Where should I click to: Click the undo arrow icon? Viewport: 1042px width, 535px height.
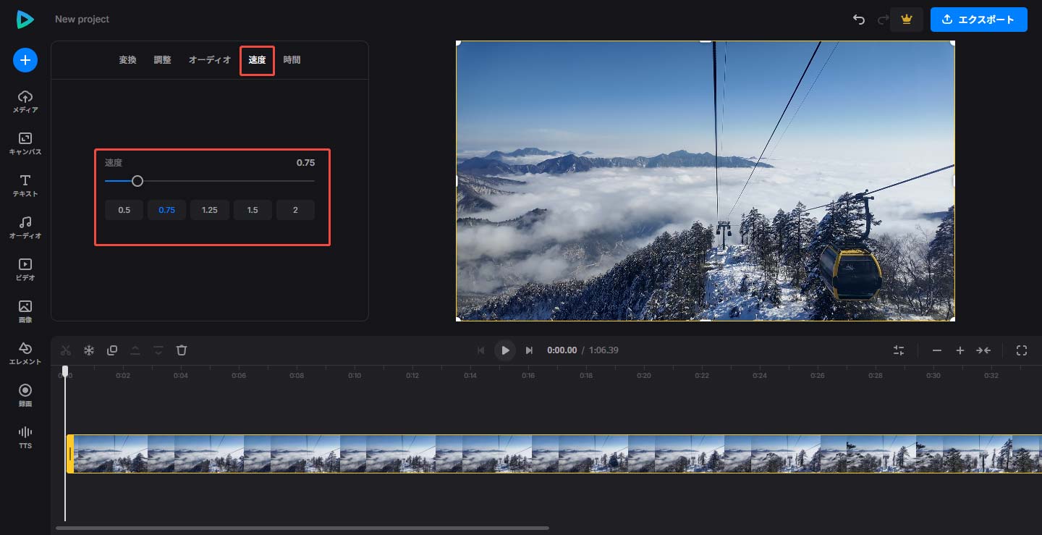[x=859, y=20]
